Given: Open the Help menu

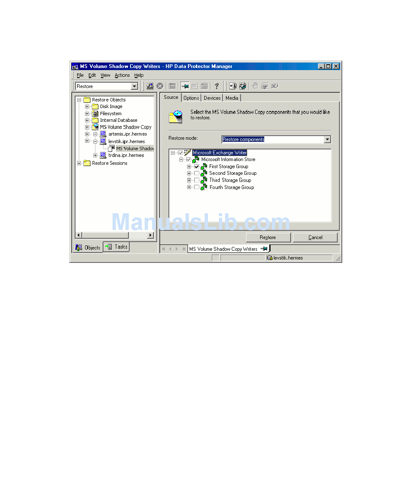Looking at the screenshot, I should (x=139, y=75).
